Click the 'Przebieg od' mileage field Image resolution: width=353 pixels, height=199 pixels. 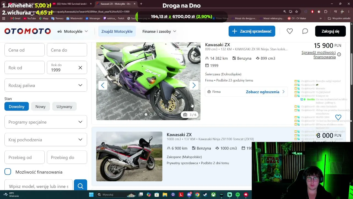[25, 157]
